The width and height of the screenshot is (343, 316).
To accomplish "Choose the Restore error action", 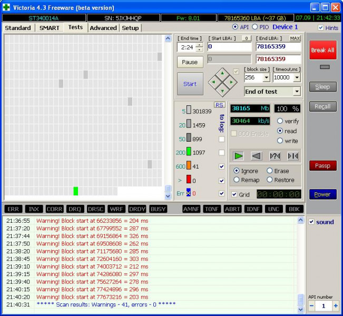I will (x=270, y=180).
